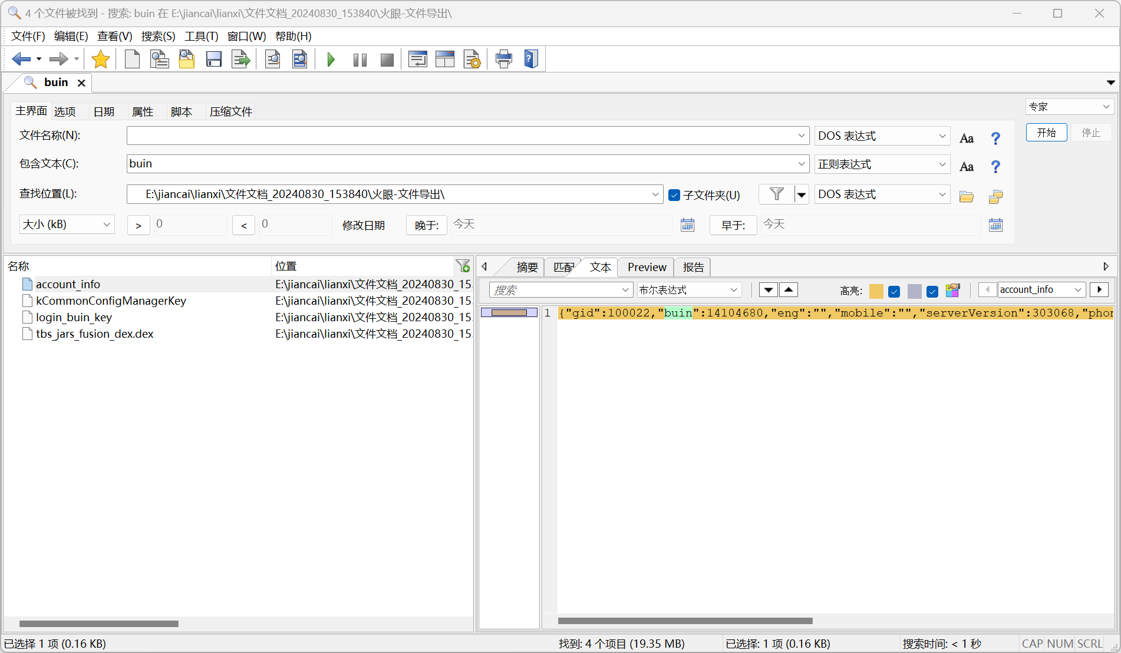Stop the search with square icon
Viewport: 1121px width, 653px height.
(387, 60)
